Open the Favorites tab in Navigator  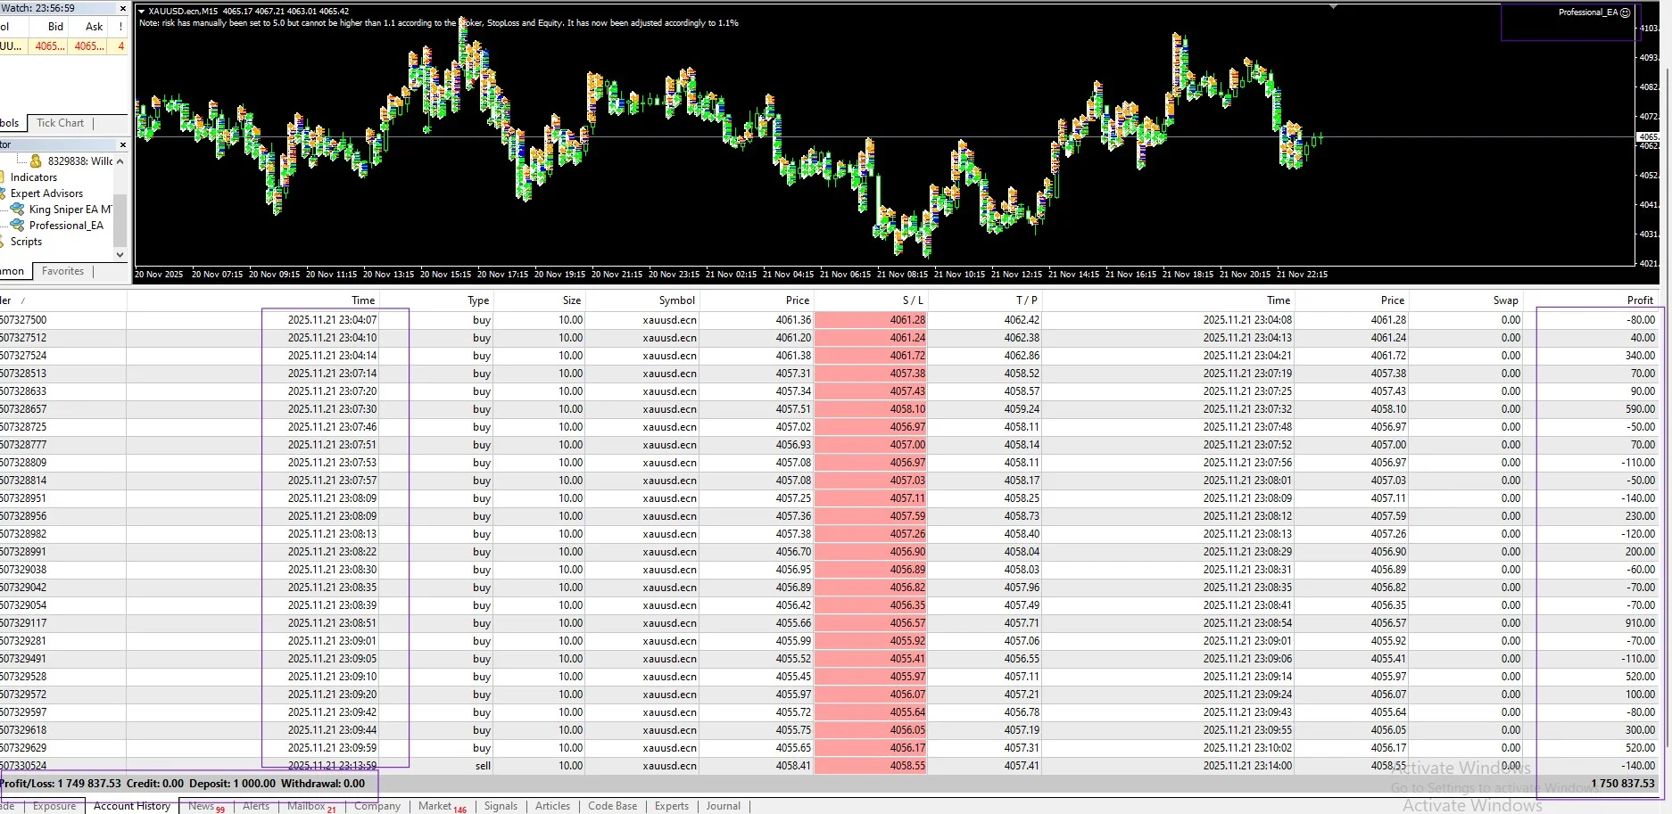click(x=62, y=271)
